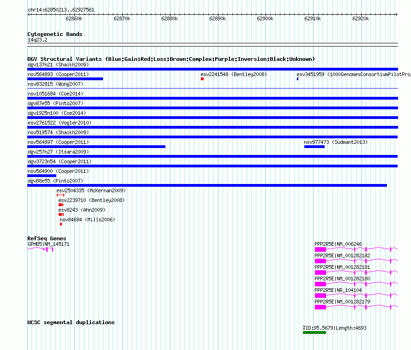Click the ruler's left arrowhead
The width and height of the screenshot is (411, 350).
29,14
